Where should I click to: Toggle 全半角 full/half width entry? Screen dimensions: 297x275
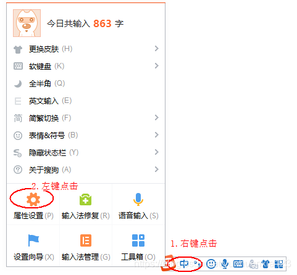pyautogui.click(x=86, y=83)
